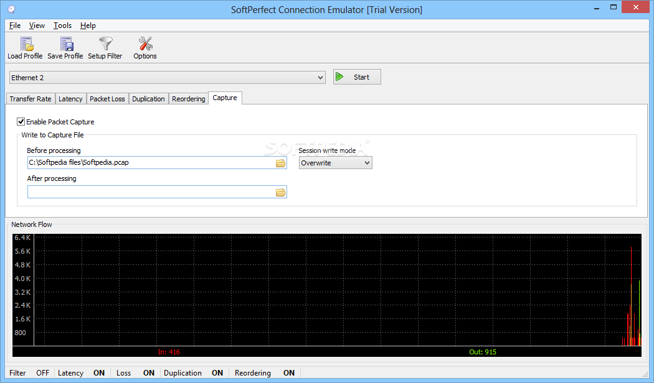
Task: Click the Duplication ON status entry
Action: [194, 373]
